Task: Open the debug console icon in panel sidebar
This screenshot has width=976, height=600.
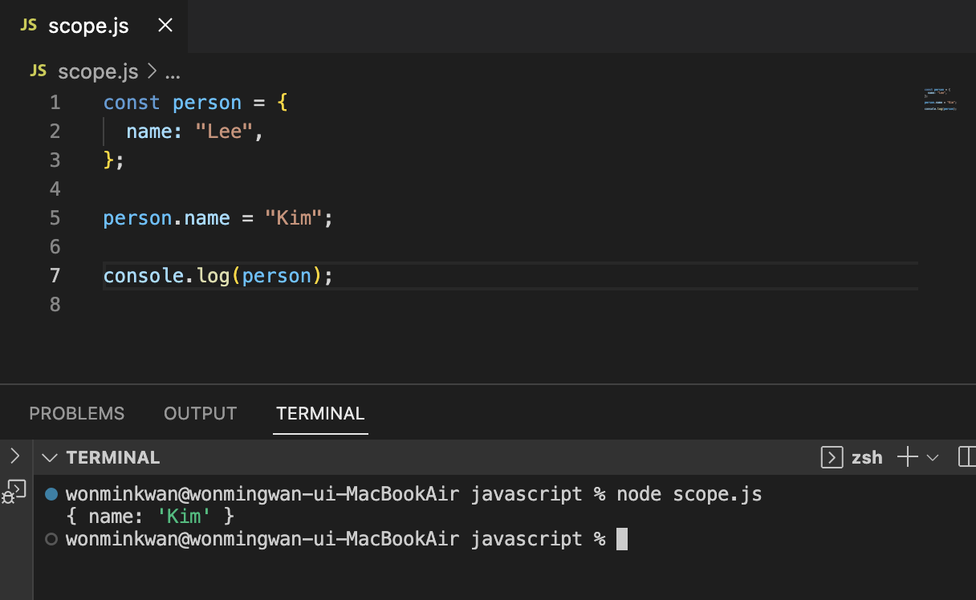Action: [14, 491]
